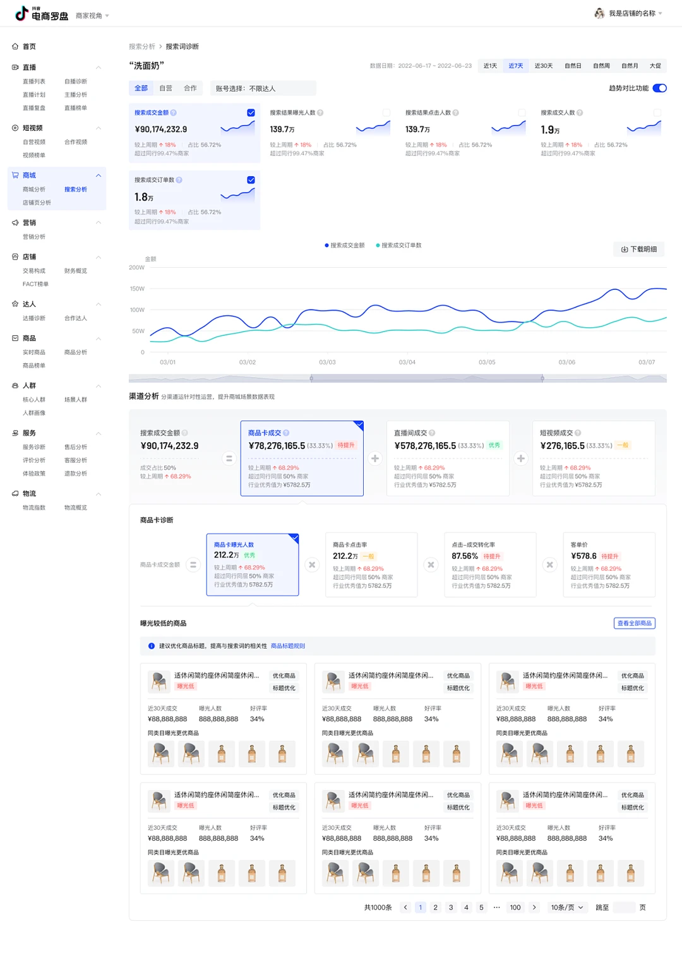Click the 店铺 store icon in sidebar
This screenshot has width=682, height=977.
(x=15, y=257)
